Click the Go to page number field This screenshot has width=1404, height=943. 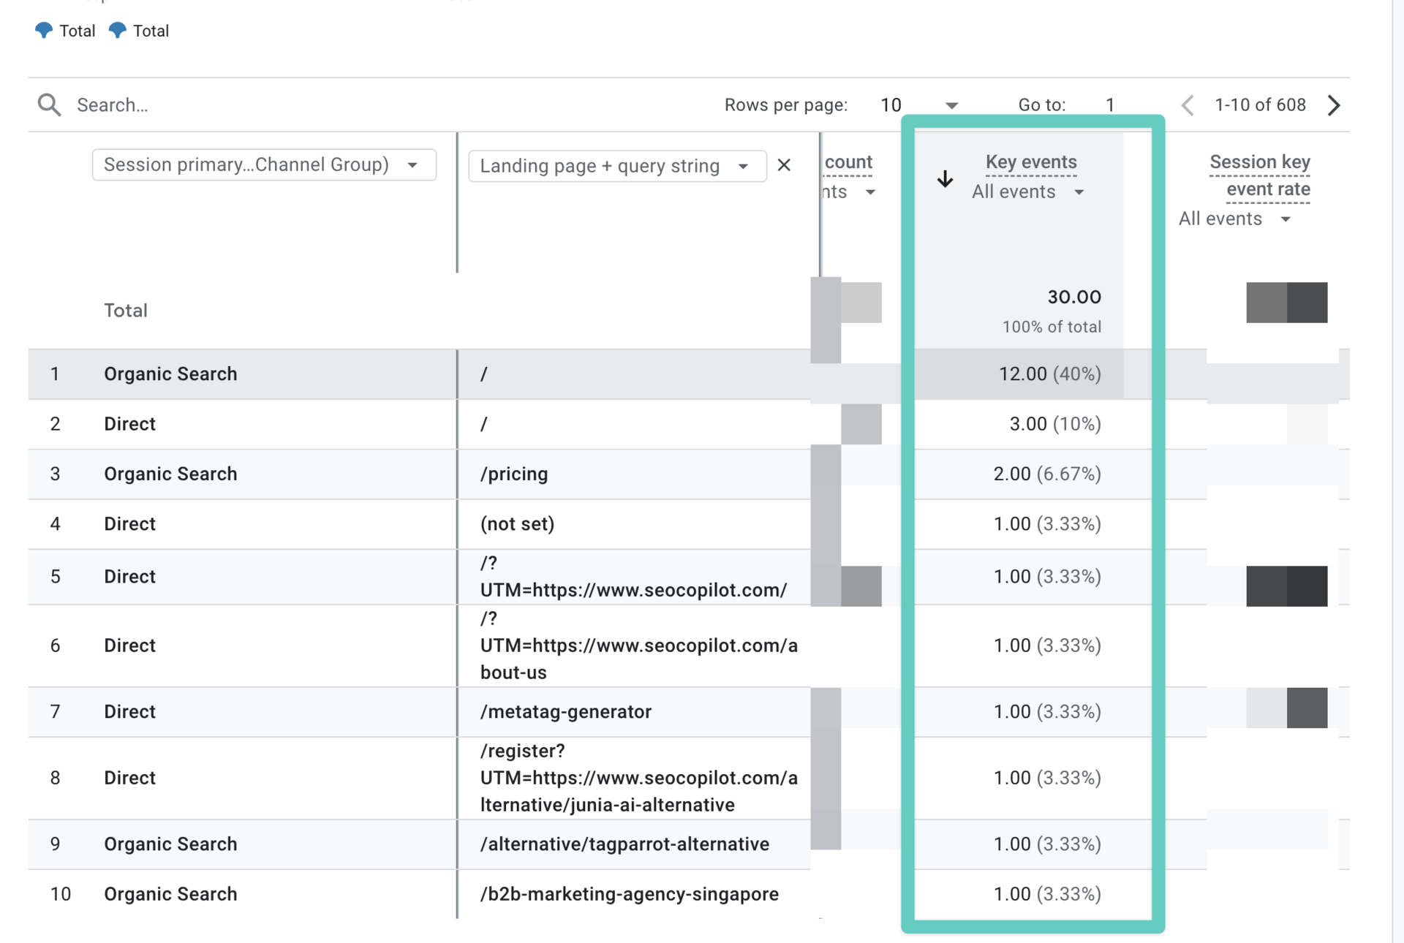[x=1110, y=105]
